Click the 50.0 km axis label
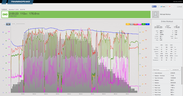 point(69,94)
